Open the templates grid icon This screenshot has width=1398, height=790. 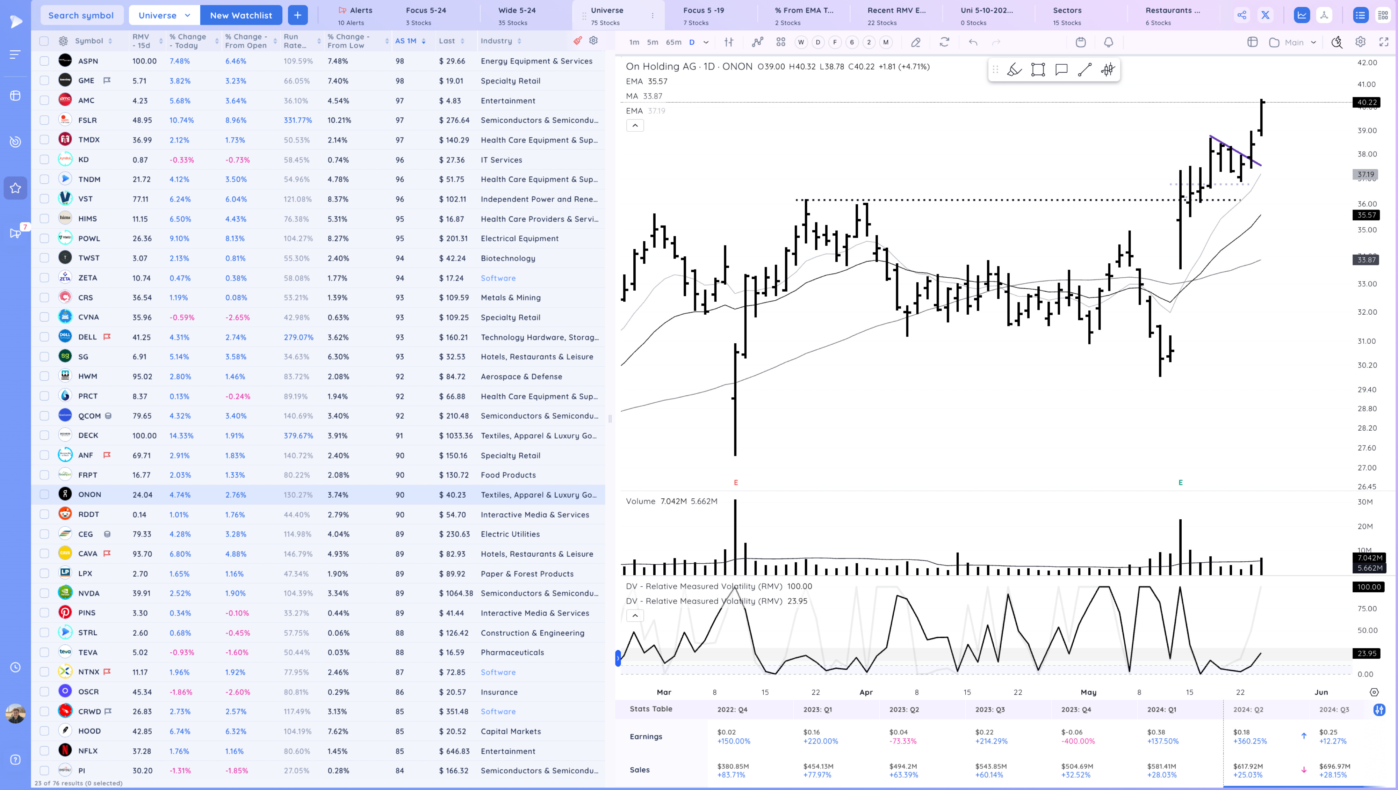(x=781, y=42)
